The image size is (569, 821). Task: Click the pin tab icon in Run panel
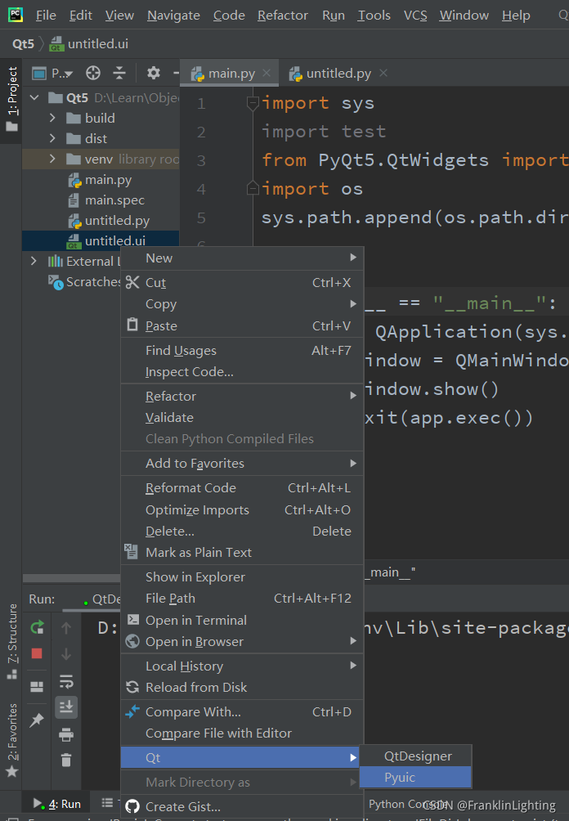coord(37,720)
